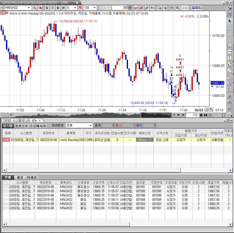Click the chart zoom magnifier near time axis
This screenshot has width=234, height=233.
click(211, 110)
